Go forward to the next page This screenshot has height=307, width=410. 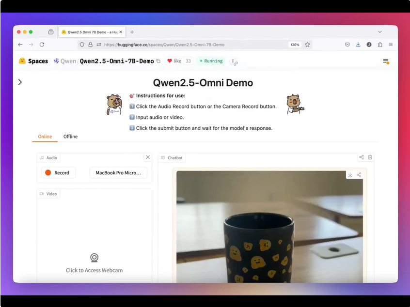pyautogui.click(x=31, y=45)
